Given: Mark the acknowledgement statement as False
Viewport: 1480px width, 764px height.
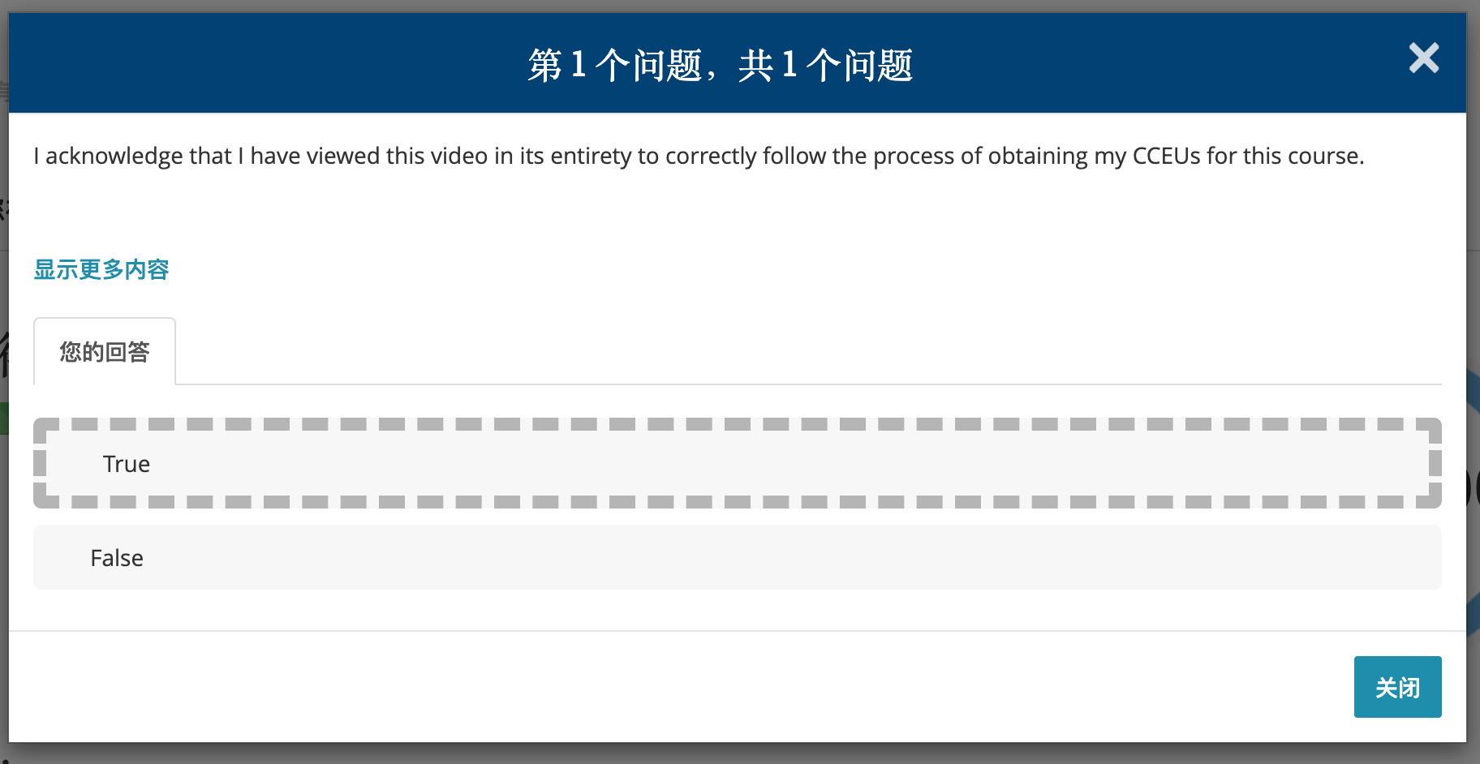Looking at the screenshot, I should pos(737,558).
